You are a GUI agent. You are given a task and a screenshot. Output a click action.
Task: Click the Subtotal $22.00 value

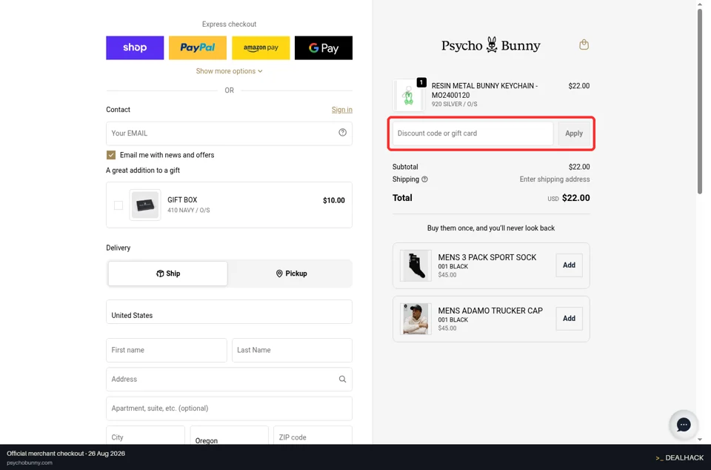(x=579, y=167)
